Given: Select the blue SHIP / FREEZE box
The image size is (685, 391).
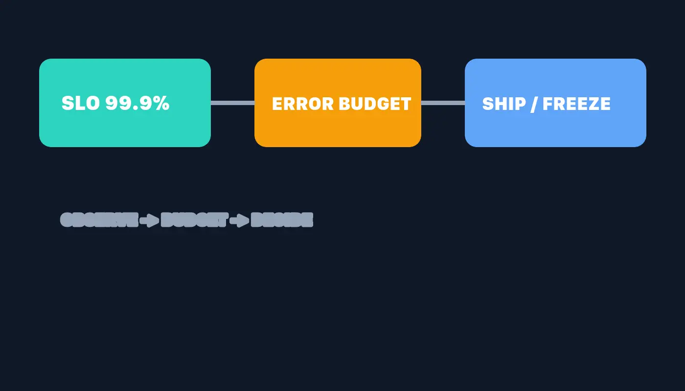Looking at the screenshot, I should (555, 103).
